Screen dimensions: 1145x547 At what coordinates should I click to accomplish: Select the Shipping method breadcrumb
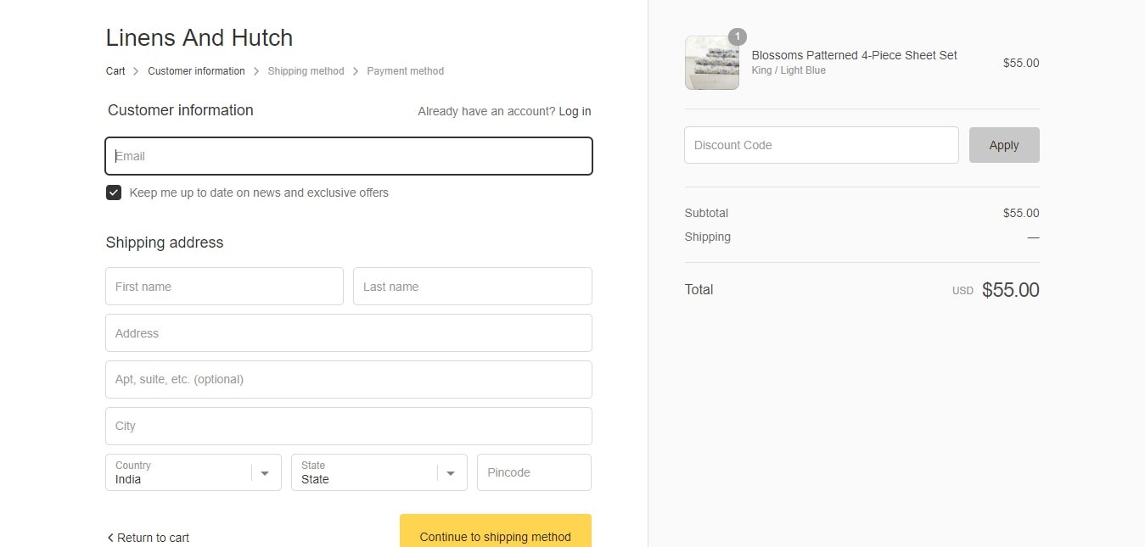(306, 71)
